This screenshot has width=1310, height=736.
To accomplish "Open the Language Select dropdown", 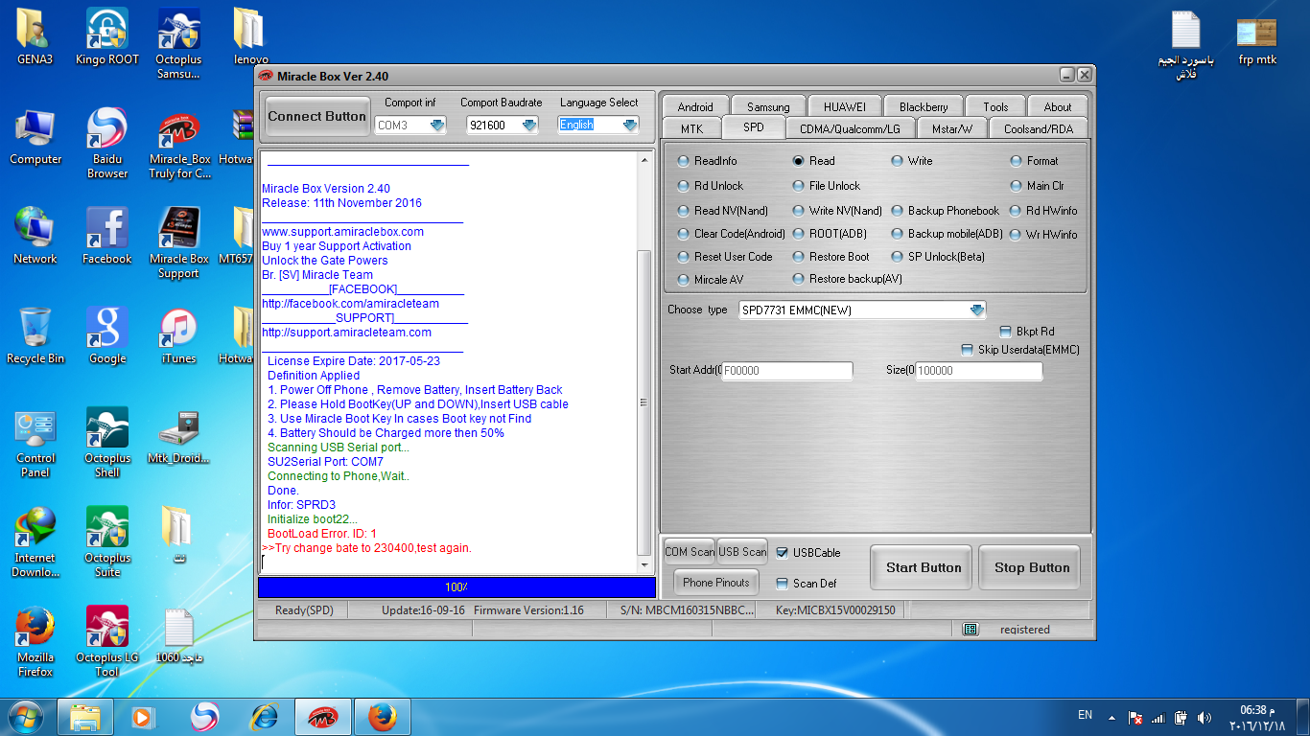I will (x=630, y=126).
